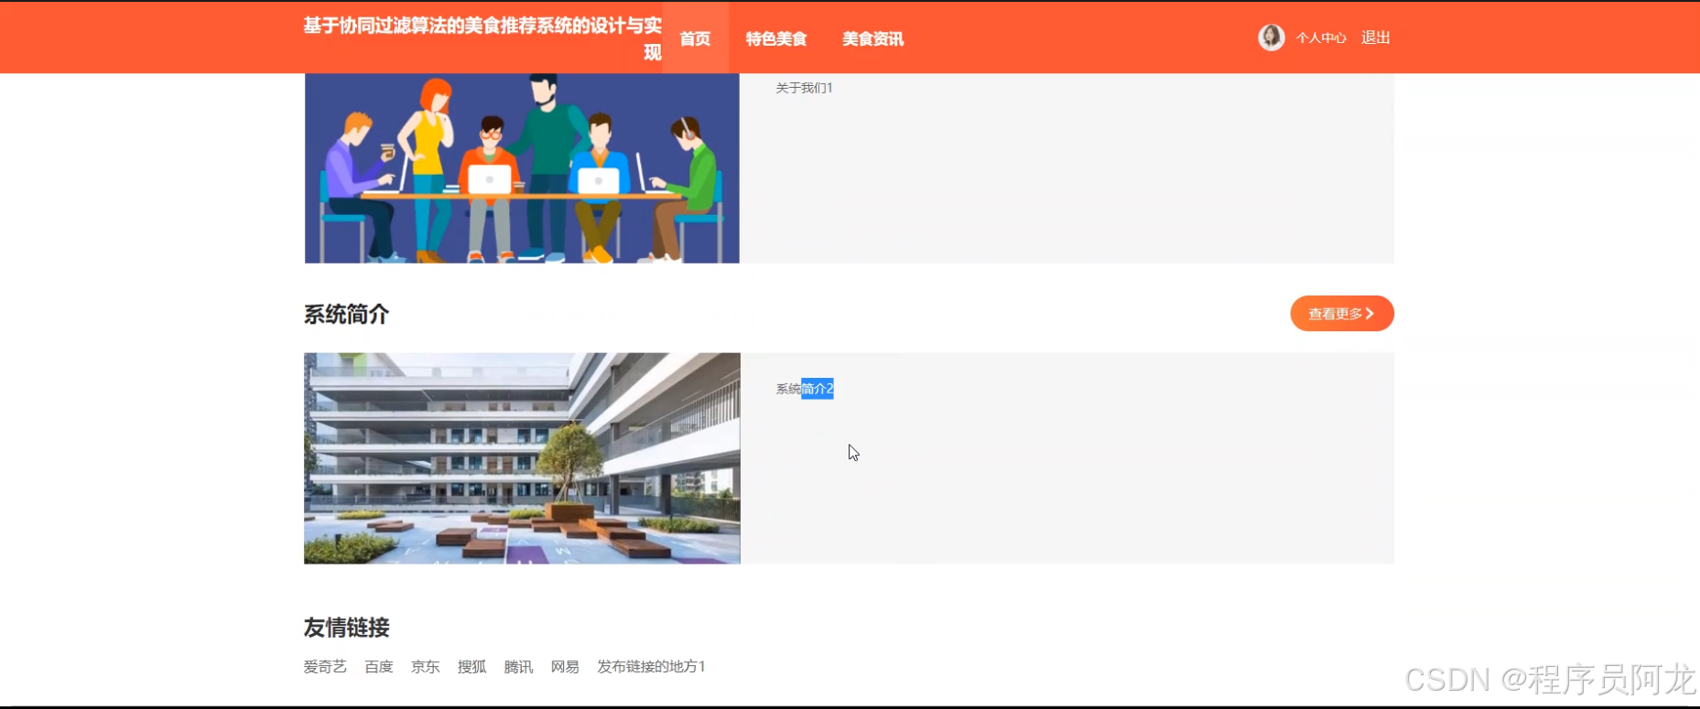
Task: Click 退出 to log out
Action: 1375,38
